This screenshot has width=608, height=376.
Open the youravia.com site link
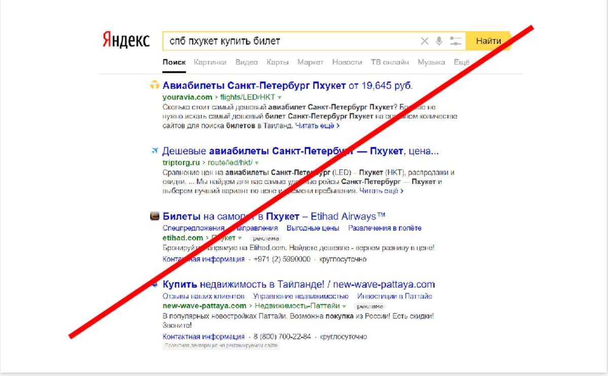pos(187,97)
